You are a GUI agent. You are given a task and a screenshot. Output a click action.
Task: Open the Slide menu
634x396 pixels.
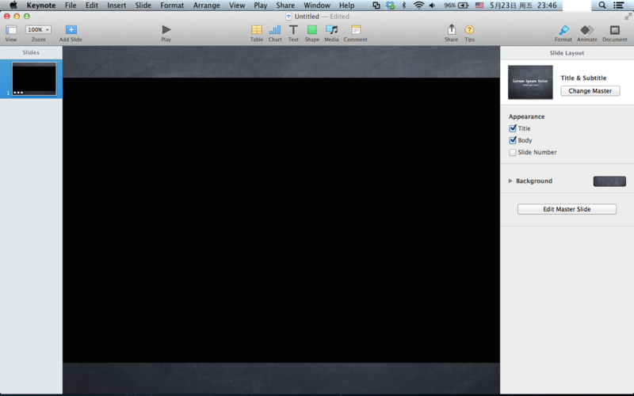pos(143,6)
